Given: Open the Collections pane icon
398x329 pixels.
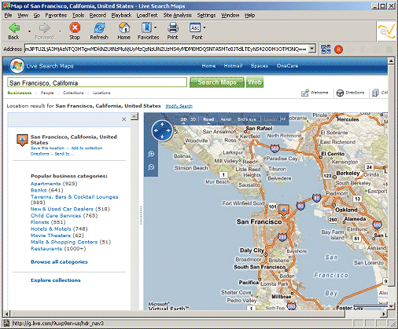Looking at the screenshot, I should [375, 93].
